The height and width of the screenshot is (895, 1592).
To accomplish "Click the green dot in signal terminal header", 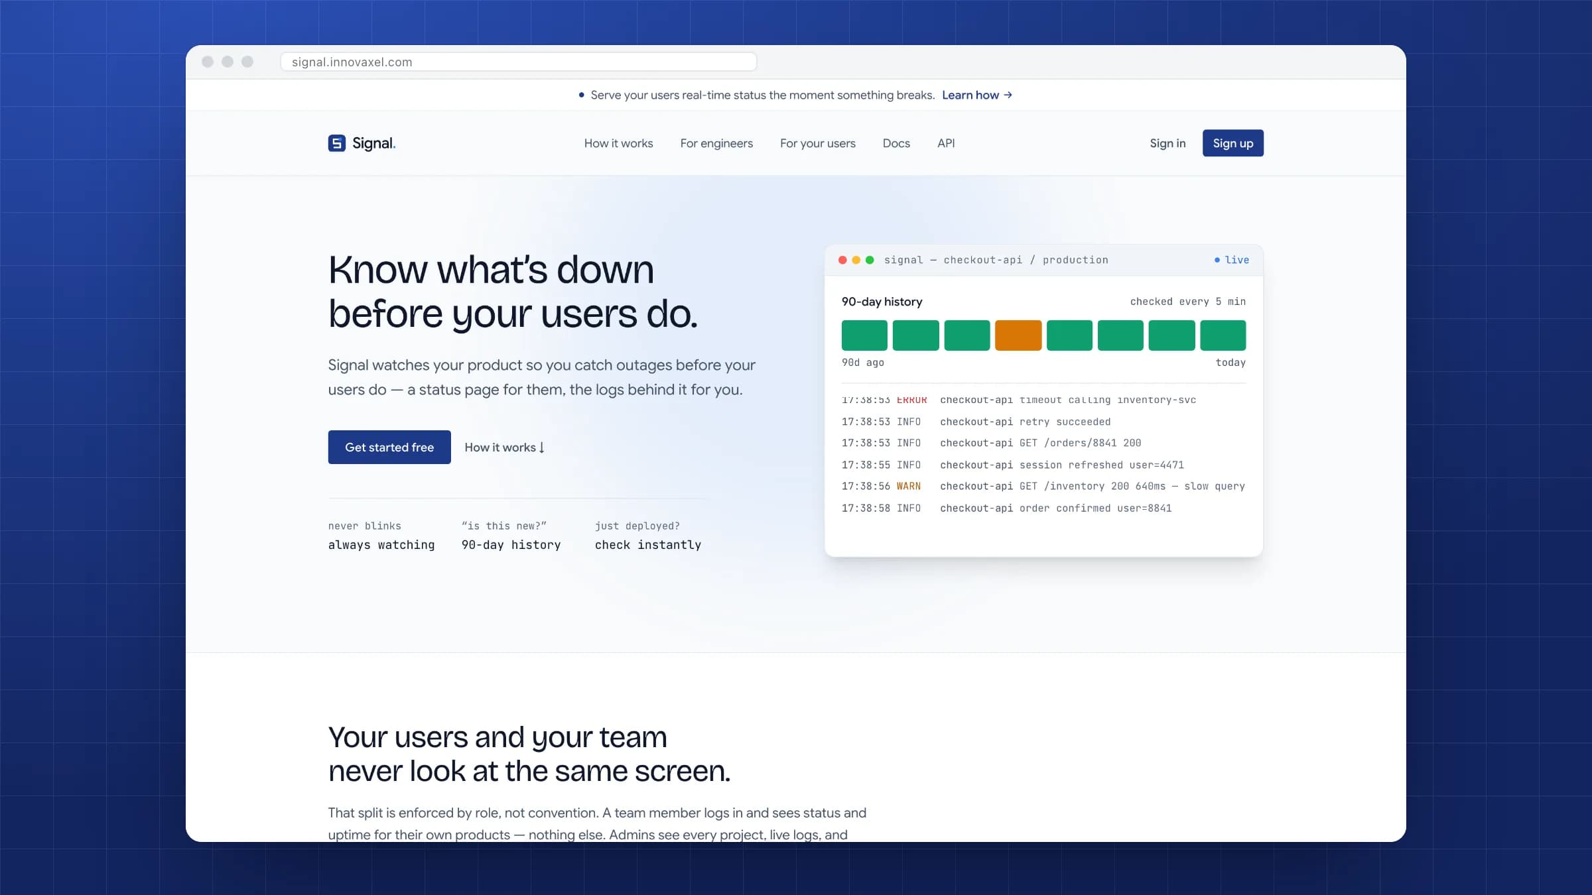I will 870,260.
